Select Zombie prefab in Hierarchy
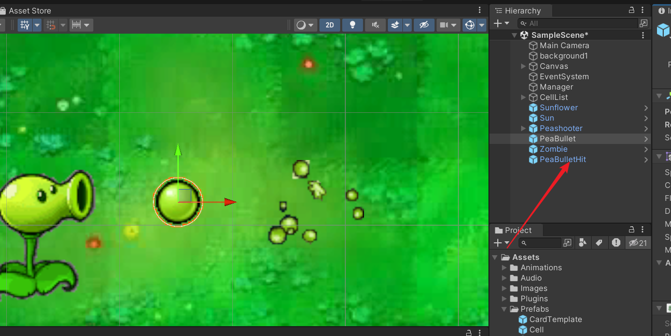The height and width of the screenshot is (336, 671). click(x=553, y=149)
